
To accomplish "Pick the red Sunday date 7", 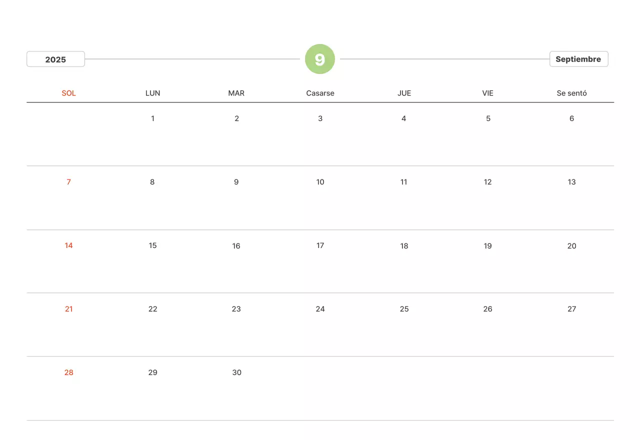I will (69, 182).
